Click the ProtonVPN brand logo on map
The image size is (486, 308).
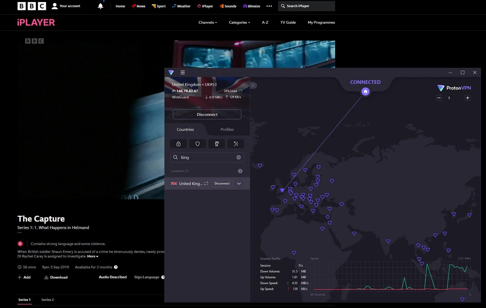[x=454, y=88]
